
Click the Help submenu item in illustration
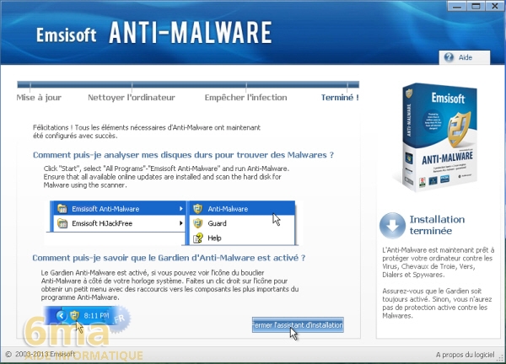pos(242,238)
